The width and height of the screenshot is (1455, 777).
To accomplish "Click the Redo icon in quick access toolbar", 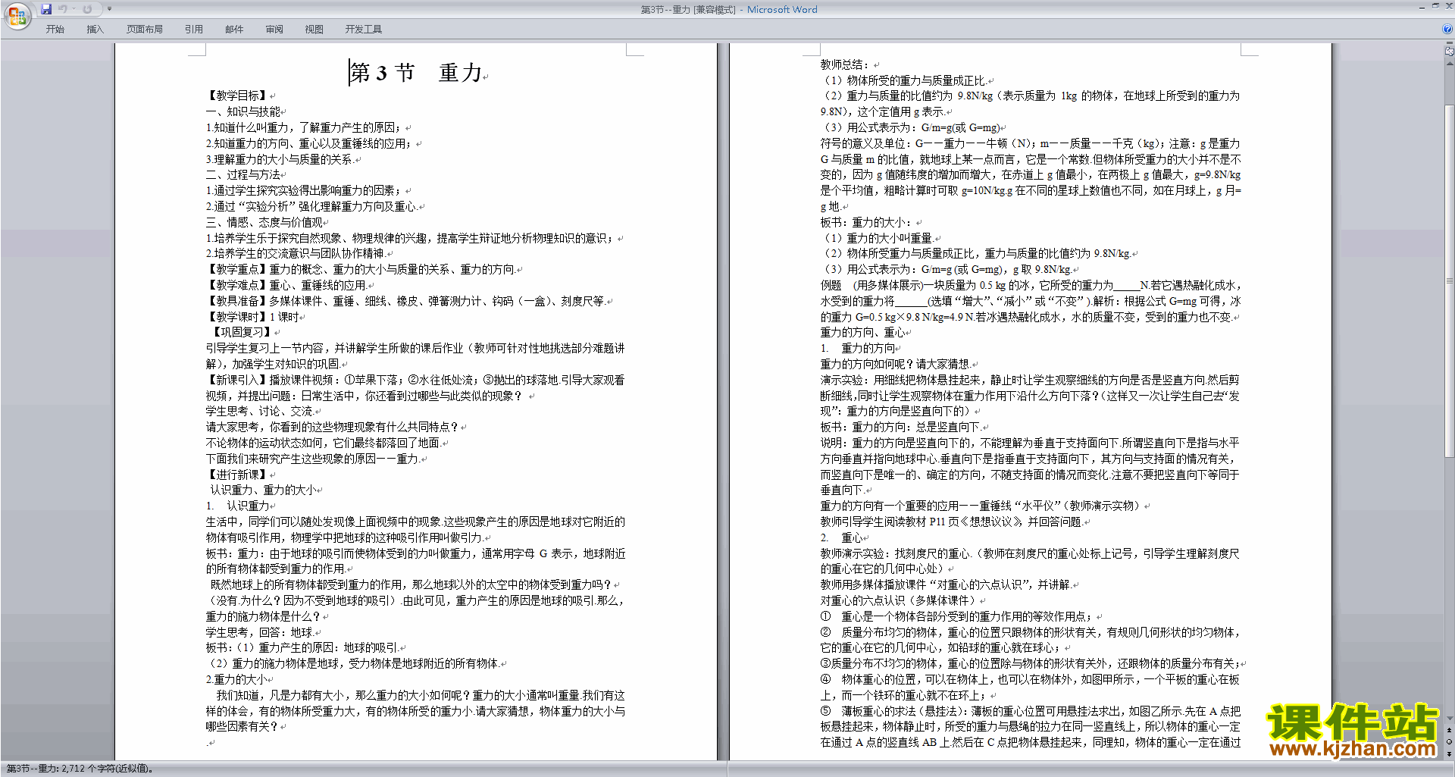I will point(87,9).
